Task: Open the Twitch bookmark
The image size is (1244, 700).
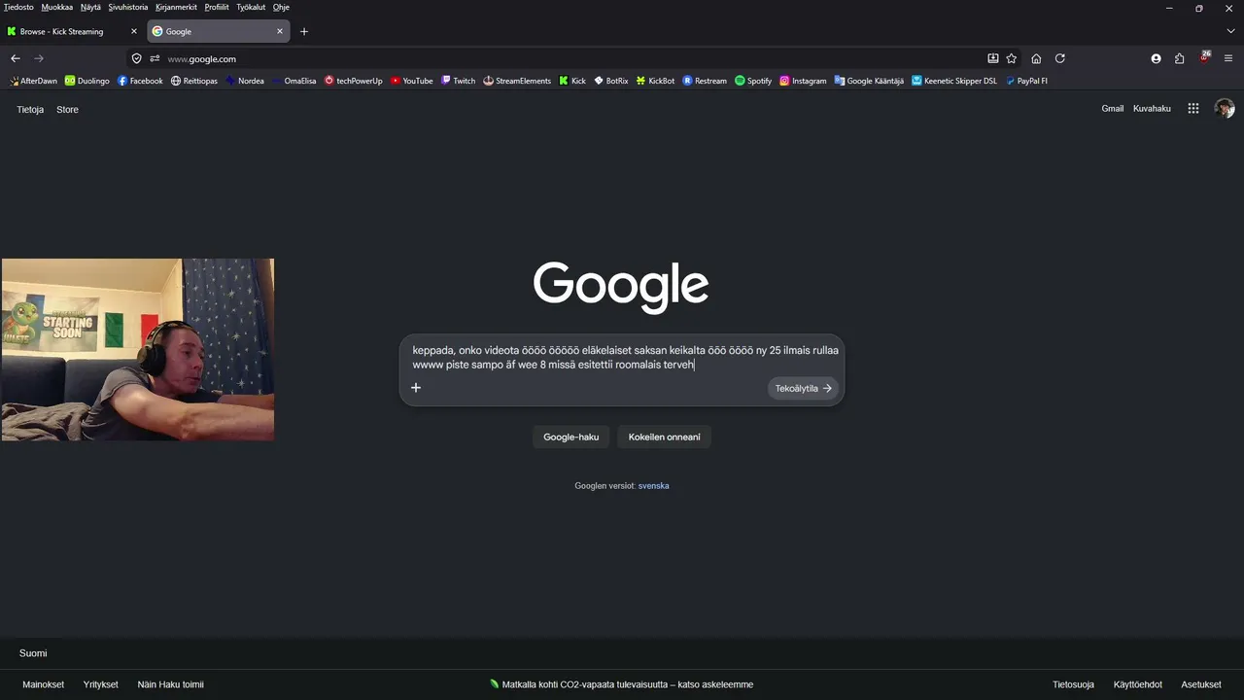Action: 458,81
